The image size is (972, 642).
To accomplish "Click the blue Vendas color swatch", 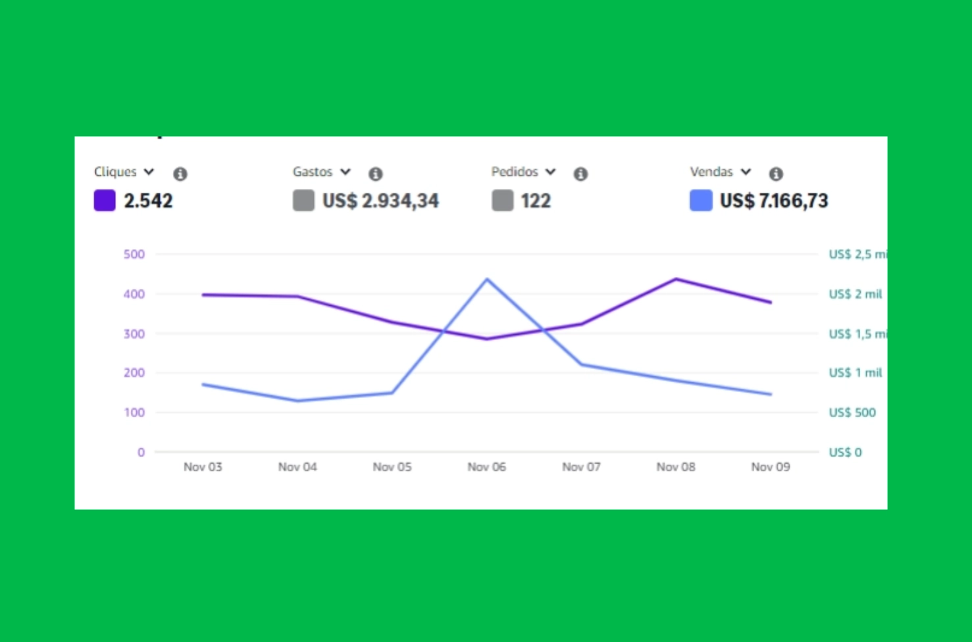I will (x=701, y=201).
